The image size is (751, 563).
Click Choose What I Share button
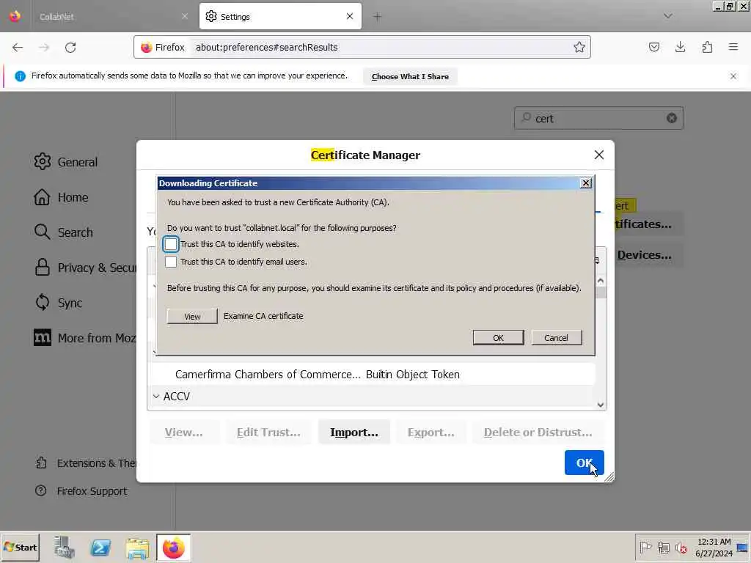(x=410, y=76)
